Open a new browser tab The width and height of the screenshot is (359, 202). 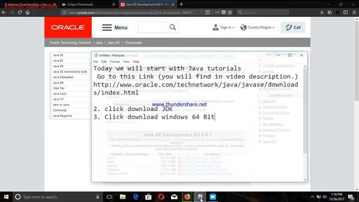click(181, 4)
